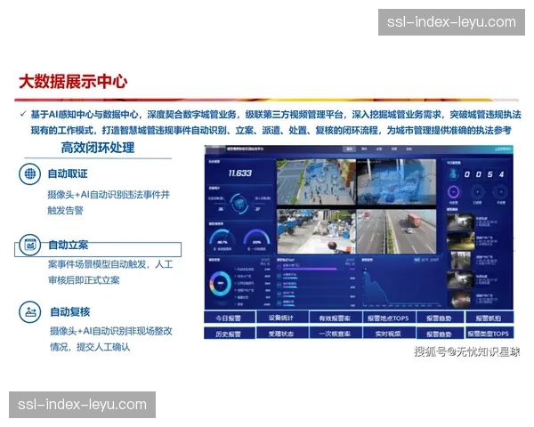Click text 案事件场景模型自动触发，人工
The image size is (534, 427).
pyautogui.click(x=110, y=264)
